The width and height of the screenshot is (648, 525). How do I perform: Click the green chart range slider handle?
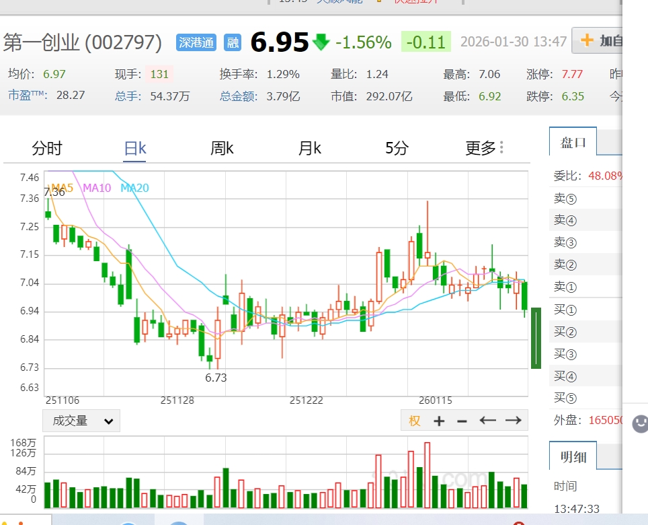536,338
